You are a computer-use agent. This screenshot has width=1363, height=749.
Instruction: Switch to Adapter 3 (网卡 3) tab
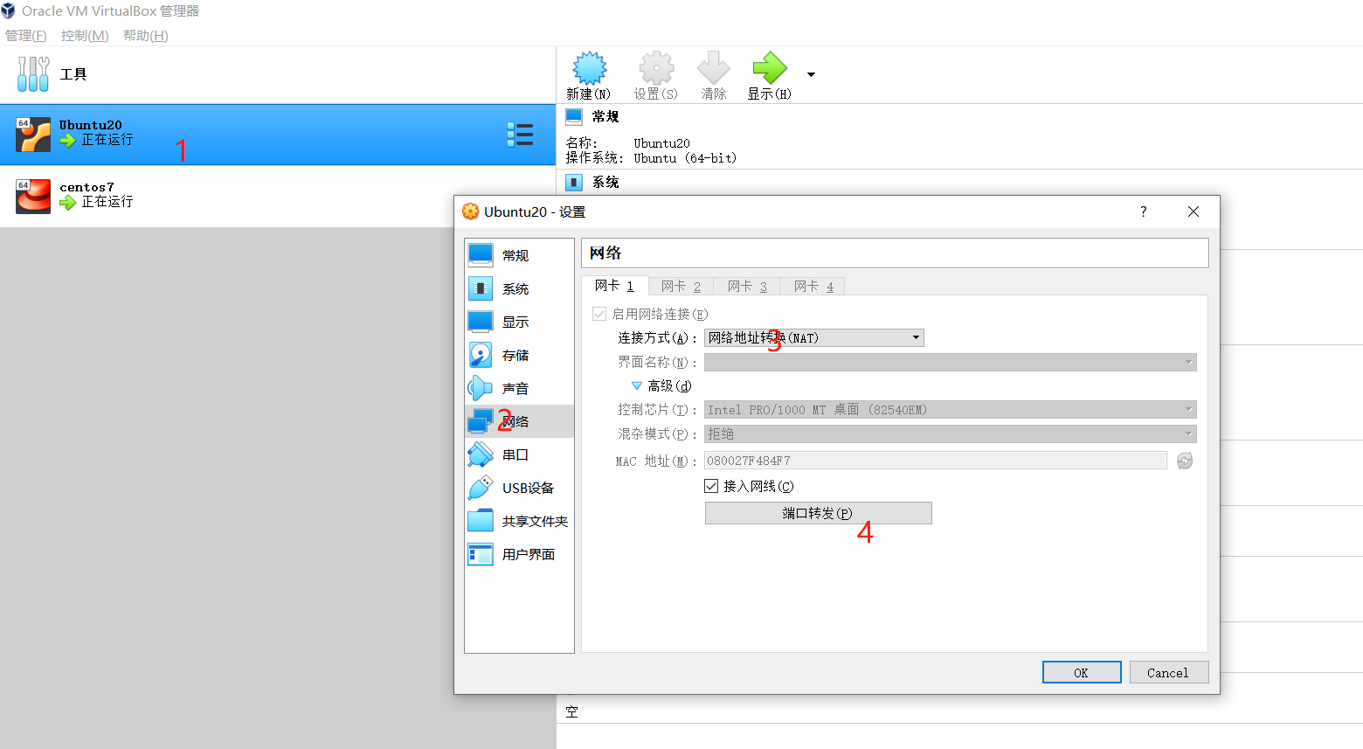747,287
